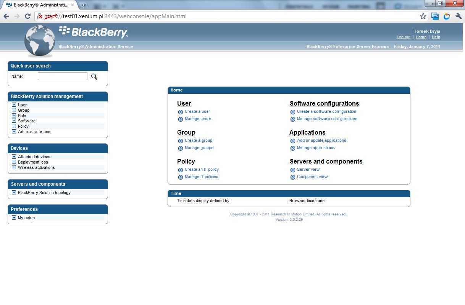Click the Attached devices tree label
Viewport: 465px width, 305px height.
[34, 157]
